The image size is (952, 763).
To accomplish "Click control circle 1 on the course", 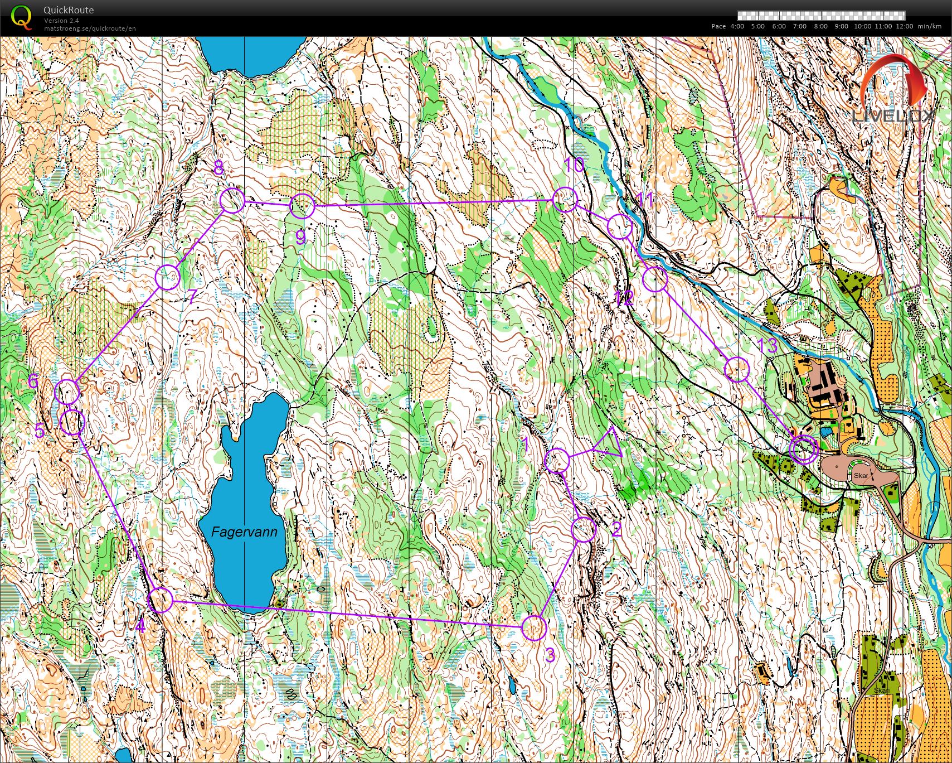I will point(557,461).
